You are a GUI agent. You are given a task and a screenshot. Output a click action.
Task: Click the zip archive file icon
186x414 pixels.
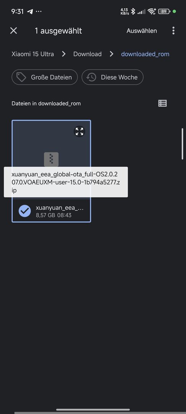coord(51,159)
